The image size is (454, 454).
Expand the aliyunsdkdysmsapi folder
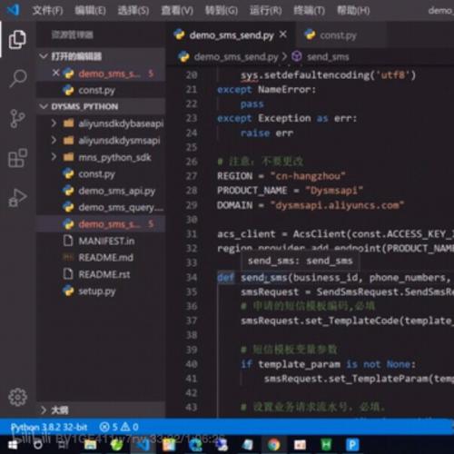coord(54,141)
